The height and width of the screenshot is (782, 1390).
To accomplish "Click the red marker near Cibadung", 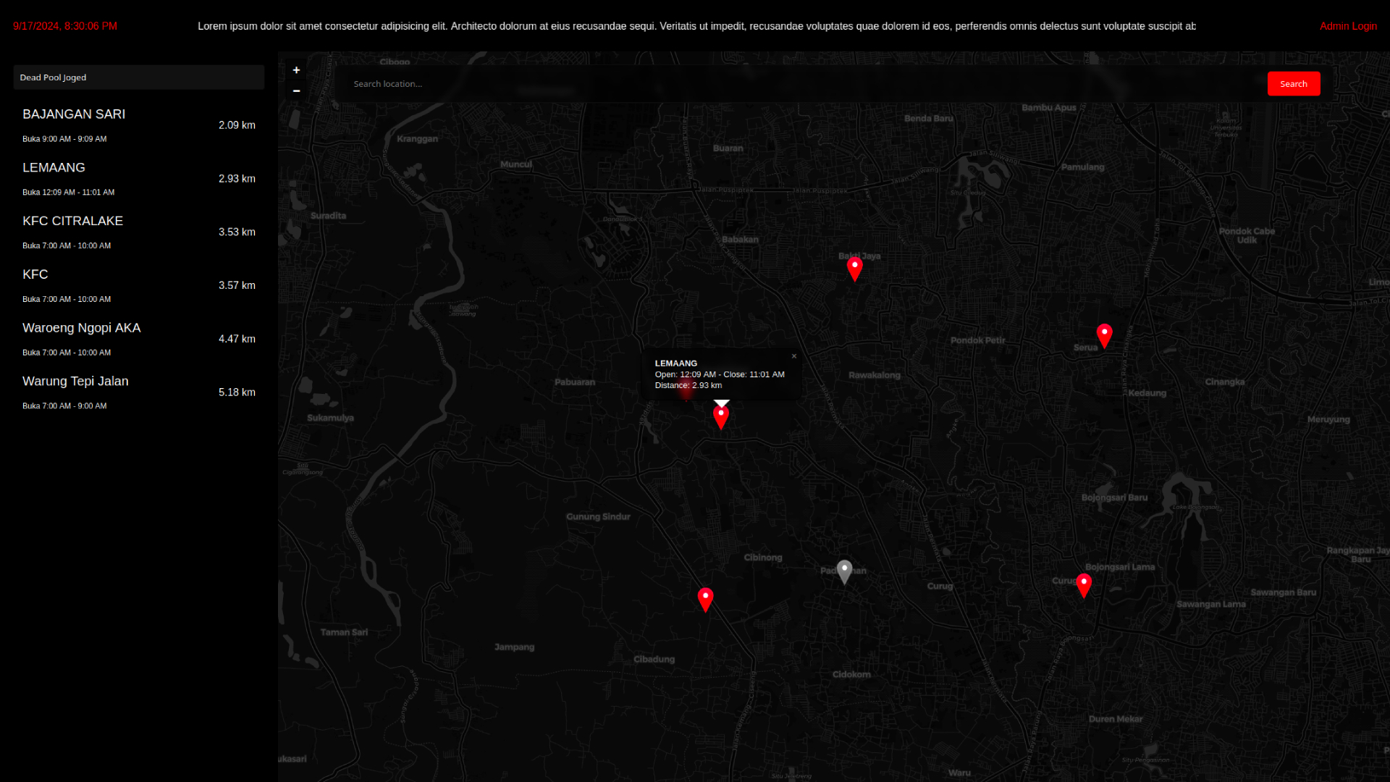I will coord(704,599).
